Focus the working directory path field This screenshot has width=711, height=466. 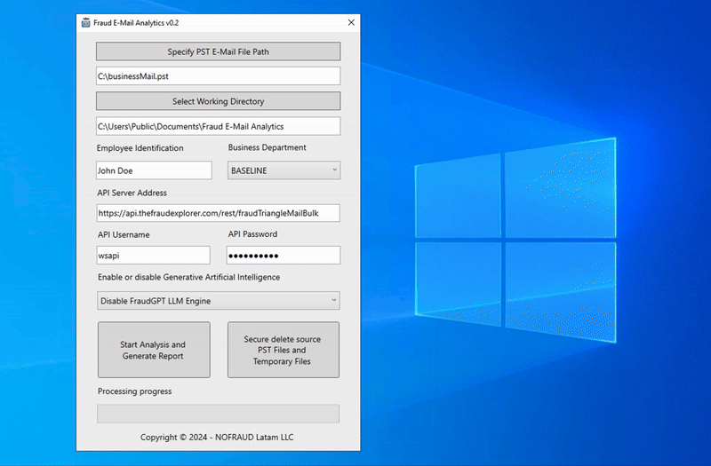218,126
